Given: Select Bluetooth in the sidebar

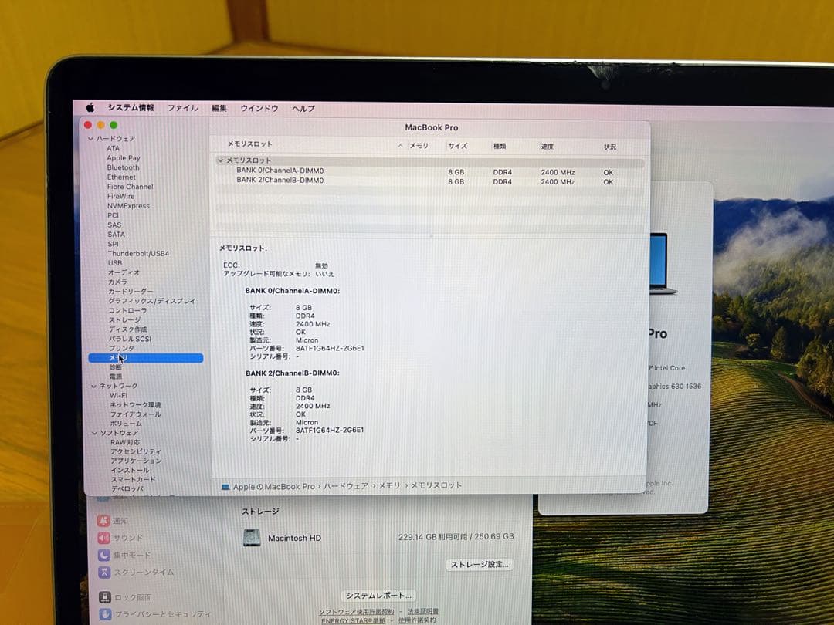Looking at the screenshot, I should 123,167.
